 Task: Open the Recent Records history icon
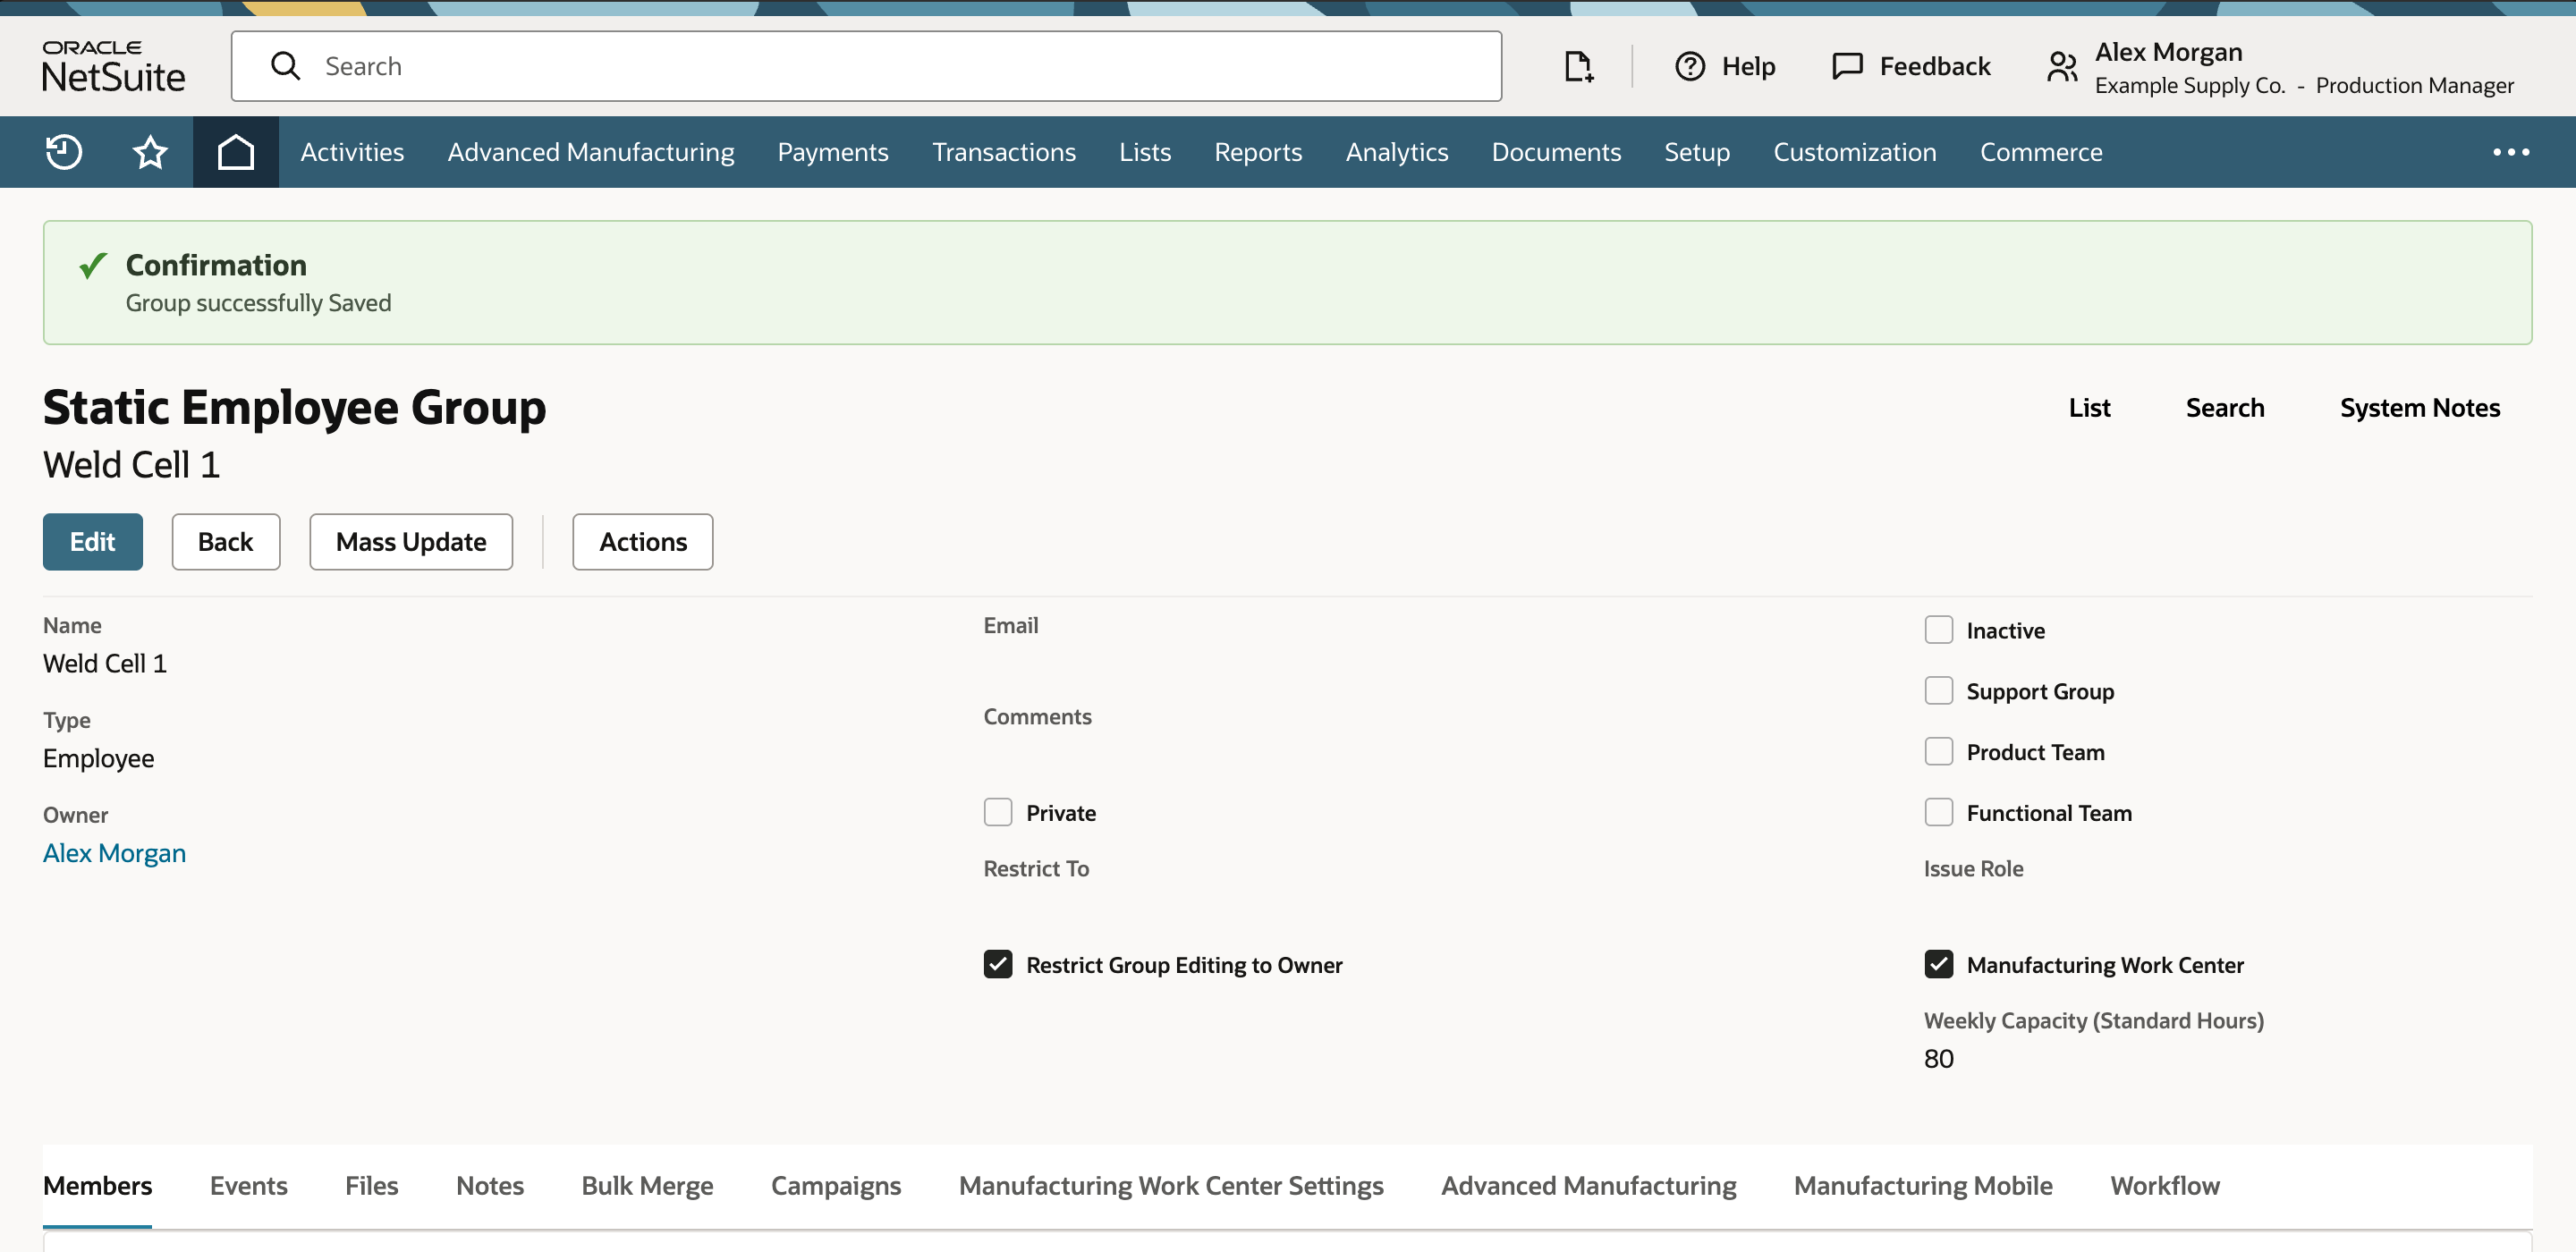pyautogui.click(x=64, y=152)
